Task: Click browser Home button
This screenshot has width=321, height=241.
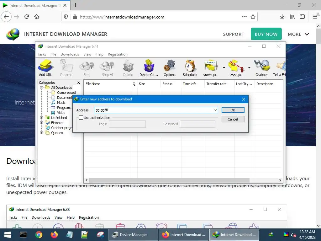Action: coord(37,17)
